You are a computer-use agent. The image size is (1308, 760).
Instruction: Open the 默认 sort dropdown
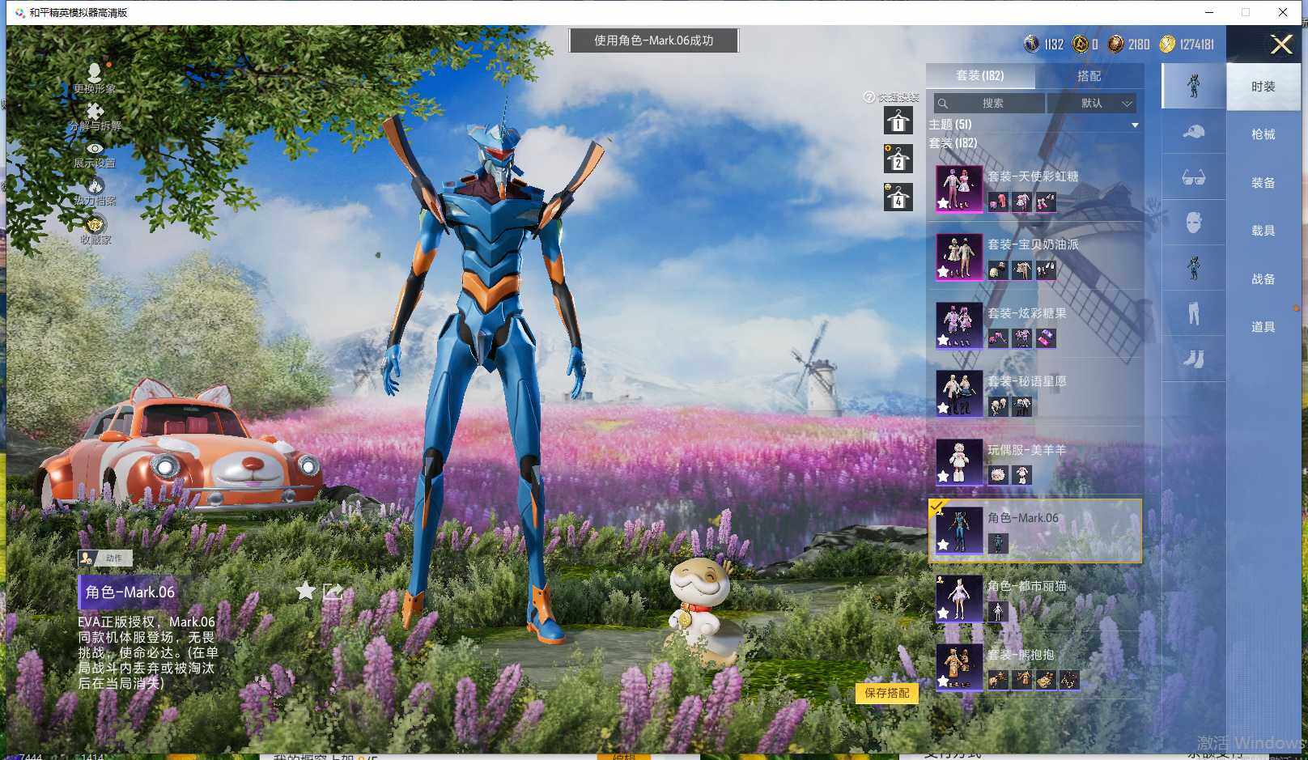1092,104
